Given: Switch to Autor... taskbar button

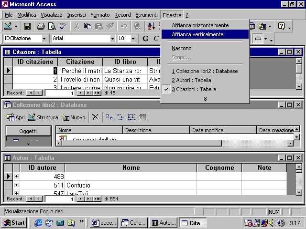Looking at the screenshot, I should [x=164, y=223].
